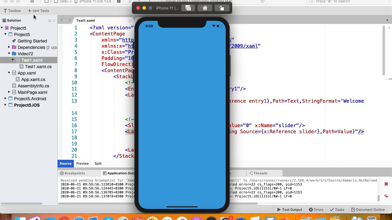Navigate back in the editor history
This screenshot has height=220, width=392.
point(62,20)
